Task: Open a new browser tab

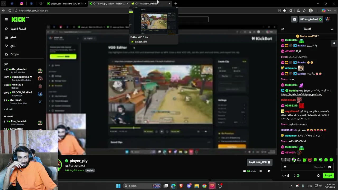Action: [176, 4]
